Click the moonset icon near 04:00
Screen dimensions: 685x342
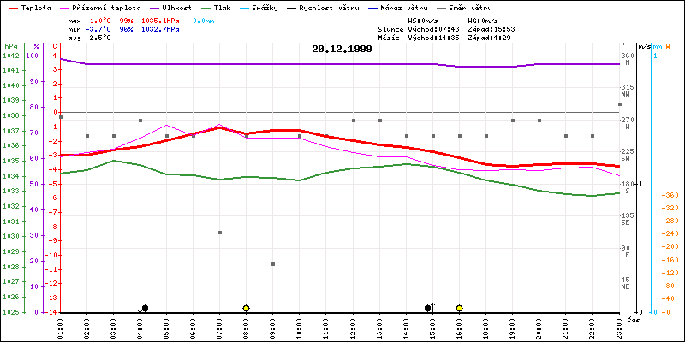pyautogui.click(x=143, y=308)
